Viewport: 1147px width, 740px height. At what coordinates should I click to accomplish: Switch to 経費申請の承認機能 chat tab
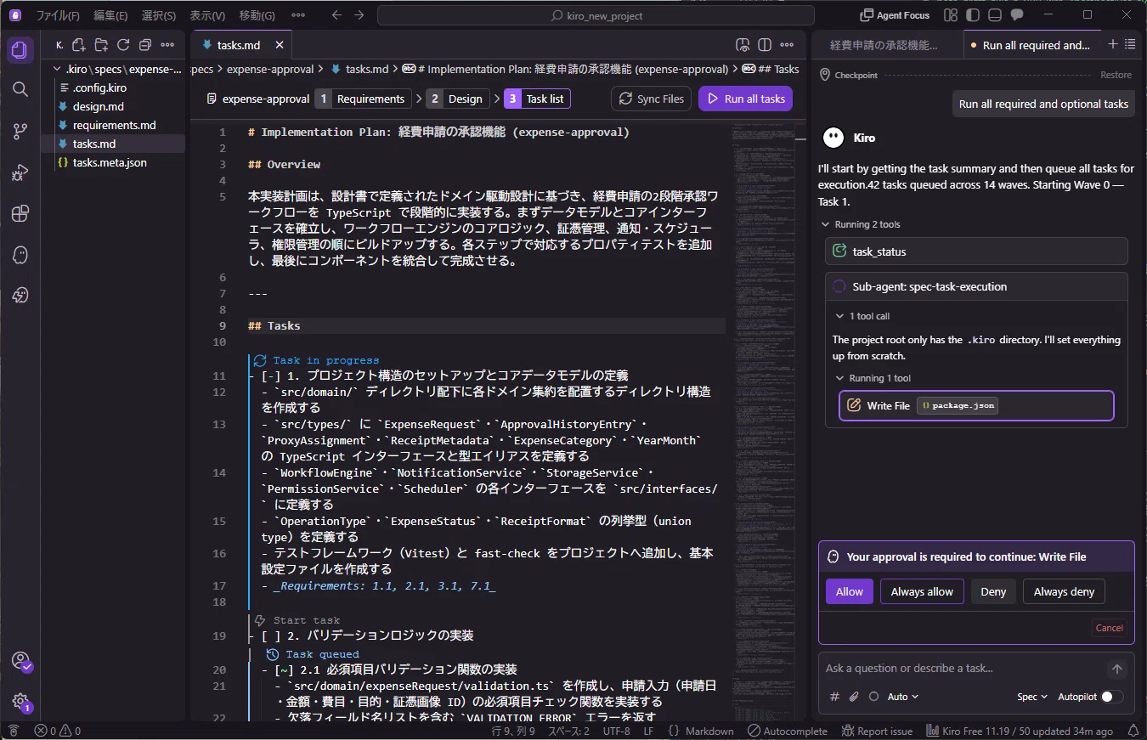point(884,45)
